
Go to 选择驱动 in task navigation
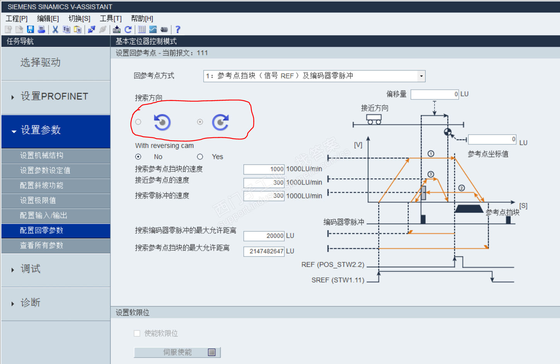click(56, 63)
